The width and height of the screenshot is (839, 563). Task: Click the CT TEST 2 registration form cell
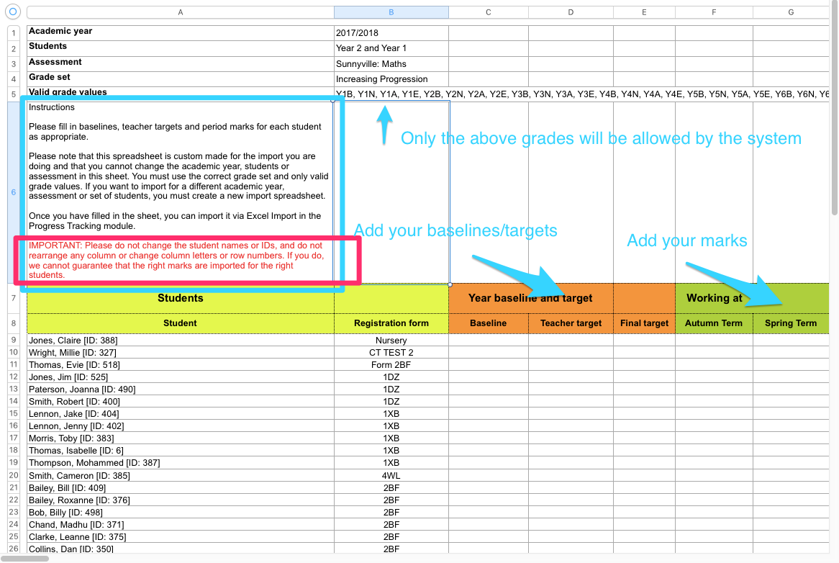[391, 353]
